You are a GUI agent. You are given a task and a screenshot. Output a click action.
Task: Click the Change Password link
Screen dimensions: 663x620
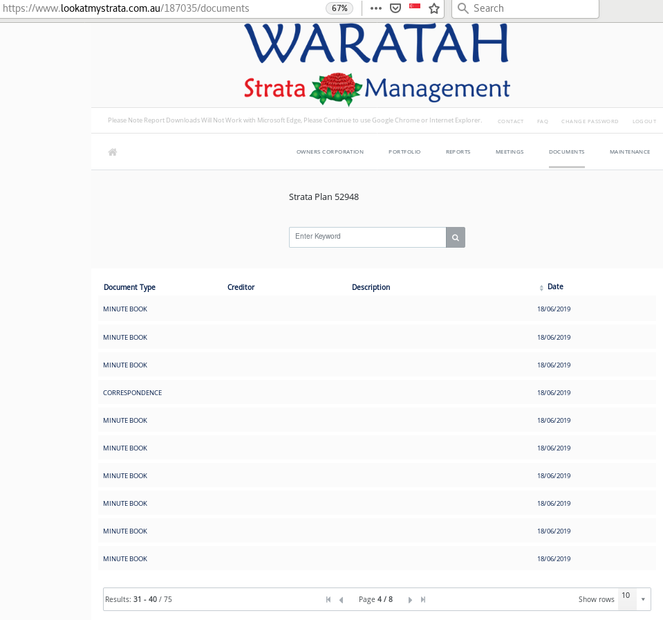tap(590, 122)
